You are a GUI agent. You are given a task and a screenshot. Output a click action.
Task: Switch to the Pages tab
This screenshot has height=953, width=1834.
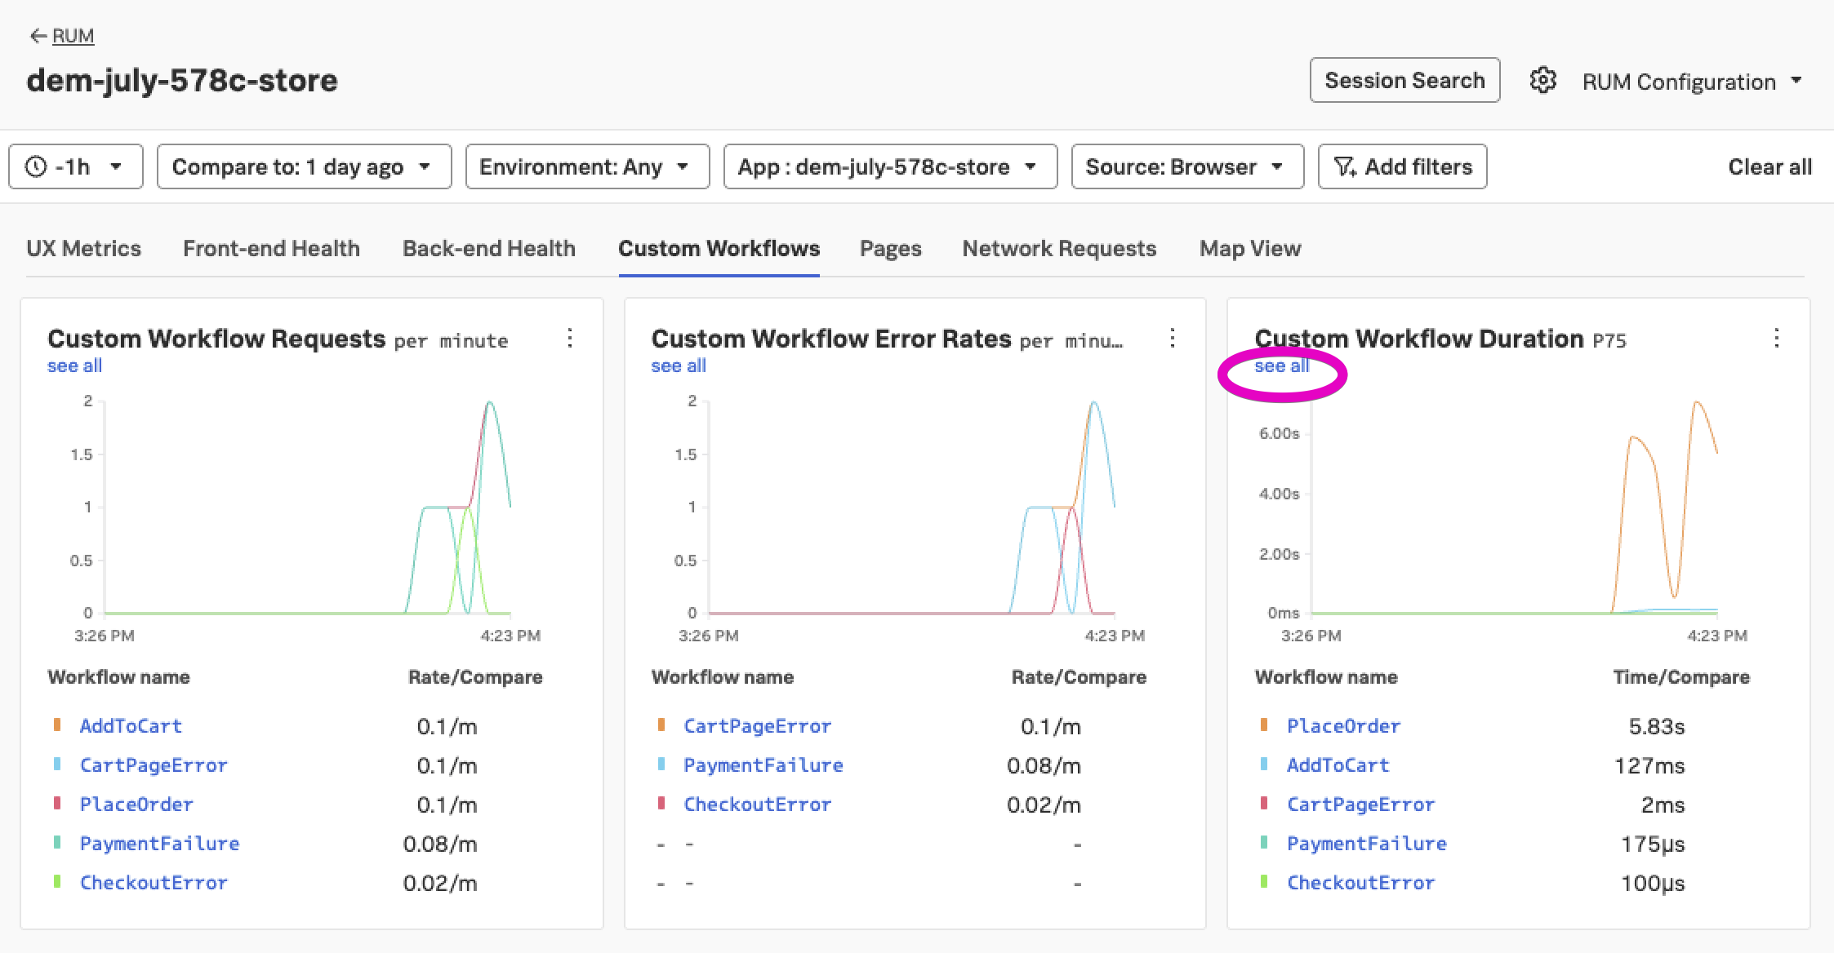click(890, 248)
